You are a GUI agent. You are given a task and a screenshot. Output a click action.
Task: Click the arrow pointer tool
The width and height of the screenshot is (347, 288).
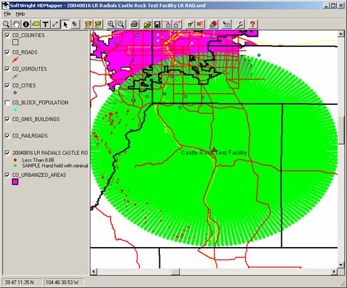(x=65, y=24)
